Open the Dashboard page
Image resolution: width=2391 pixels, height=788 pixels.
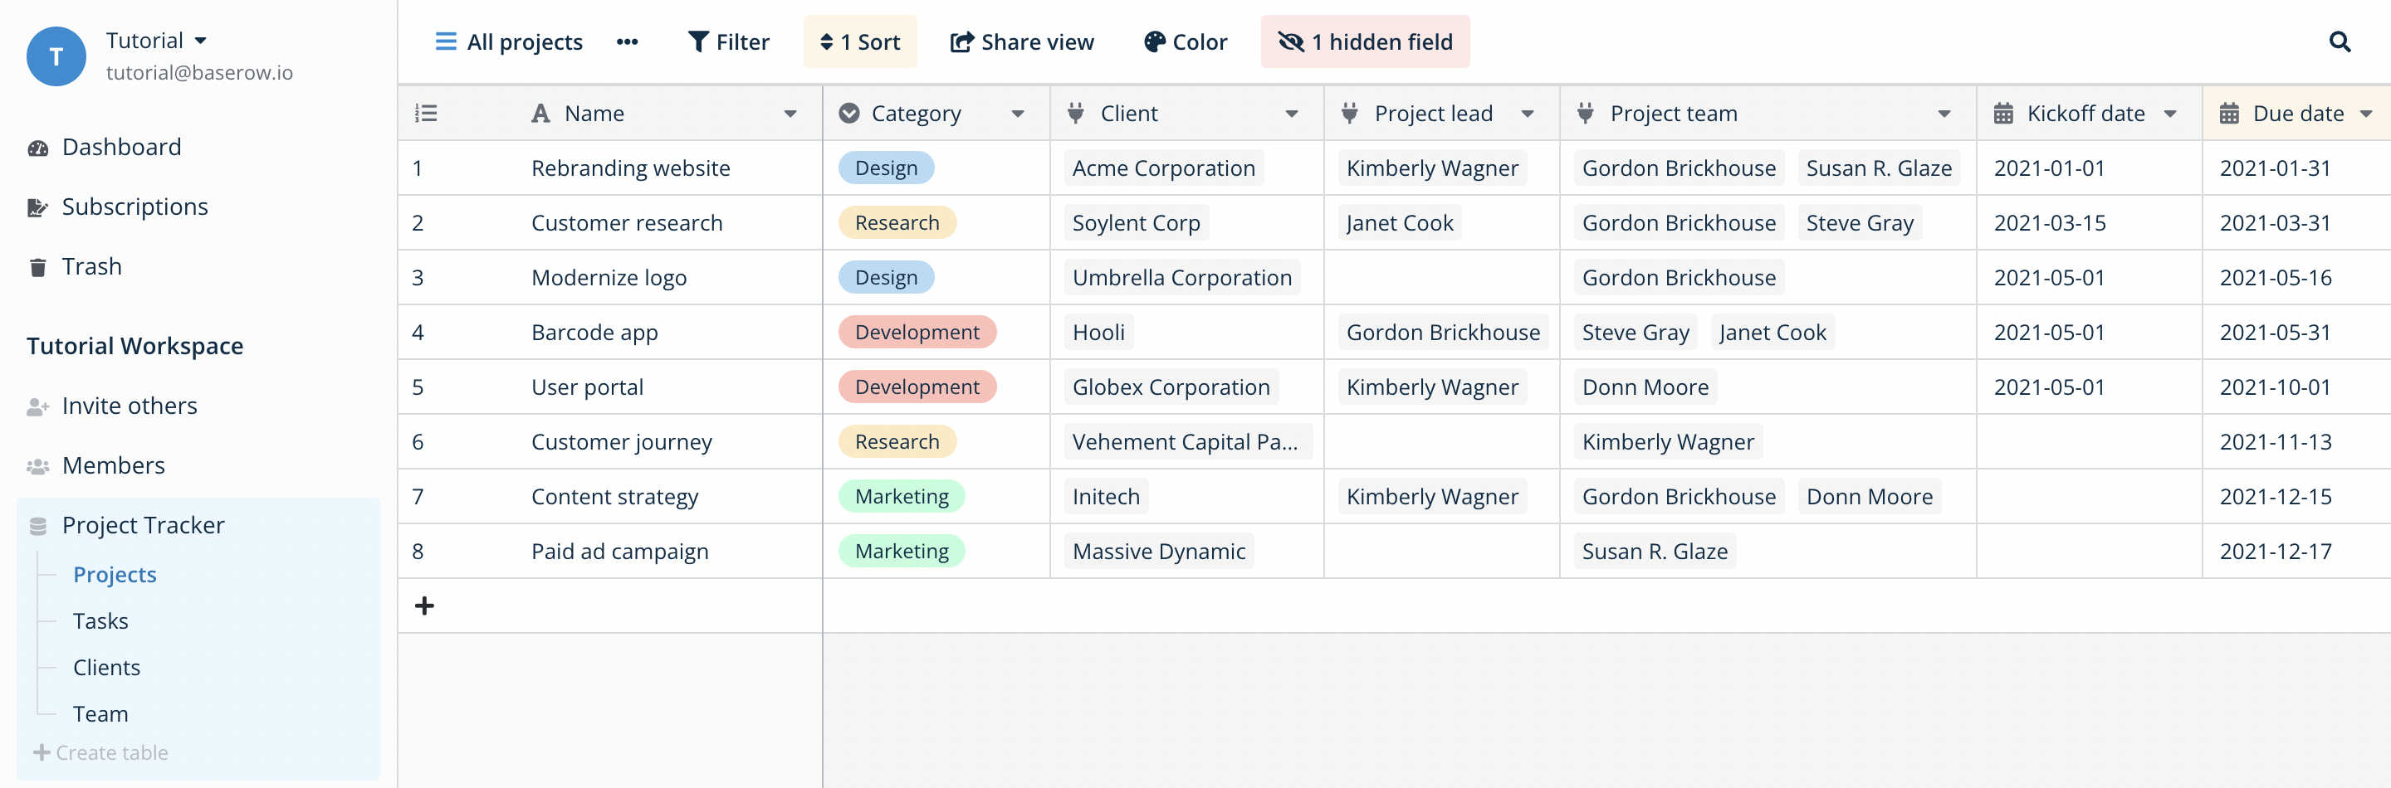coord(120,148)
